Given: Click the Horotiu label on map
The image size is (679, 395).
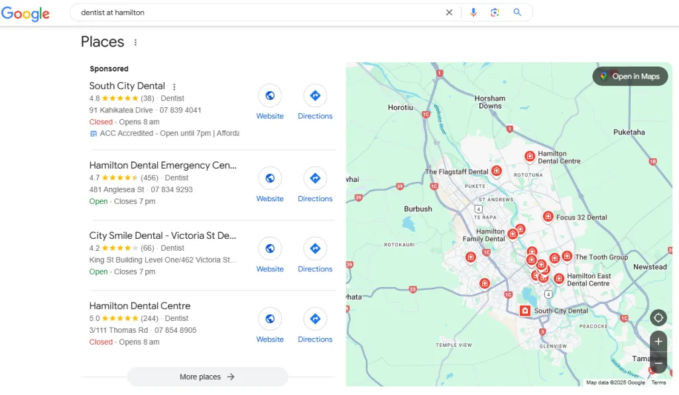Looking at the screenshot, I should pyautogui.click(x=400, y=107).
